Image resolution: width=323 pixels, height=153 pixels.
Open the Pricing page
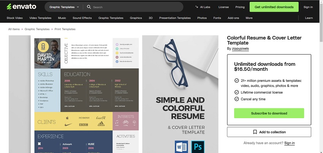click(240, 7)
